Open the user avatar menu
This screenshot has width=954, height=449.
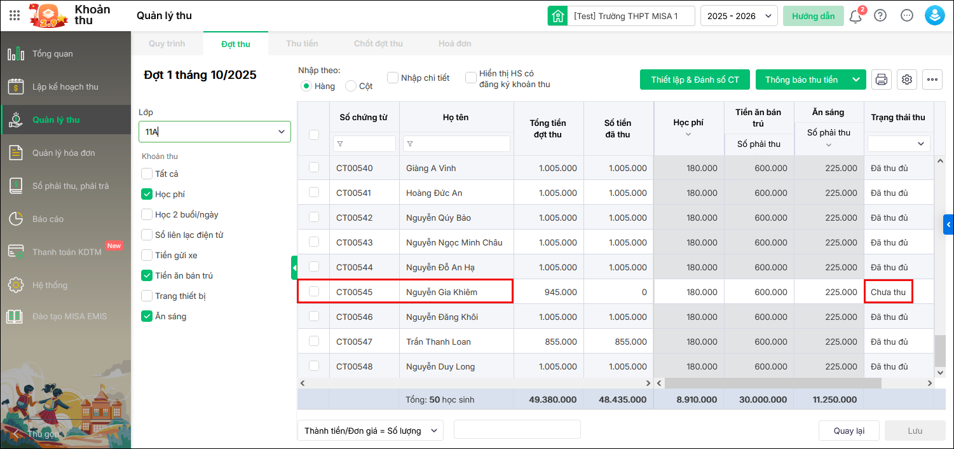point(934,16)
